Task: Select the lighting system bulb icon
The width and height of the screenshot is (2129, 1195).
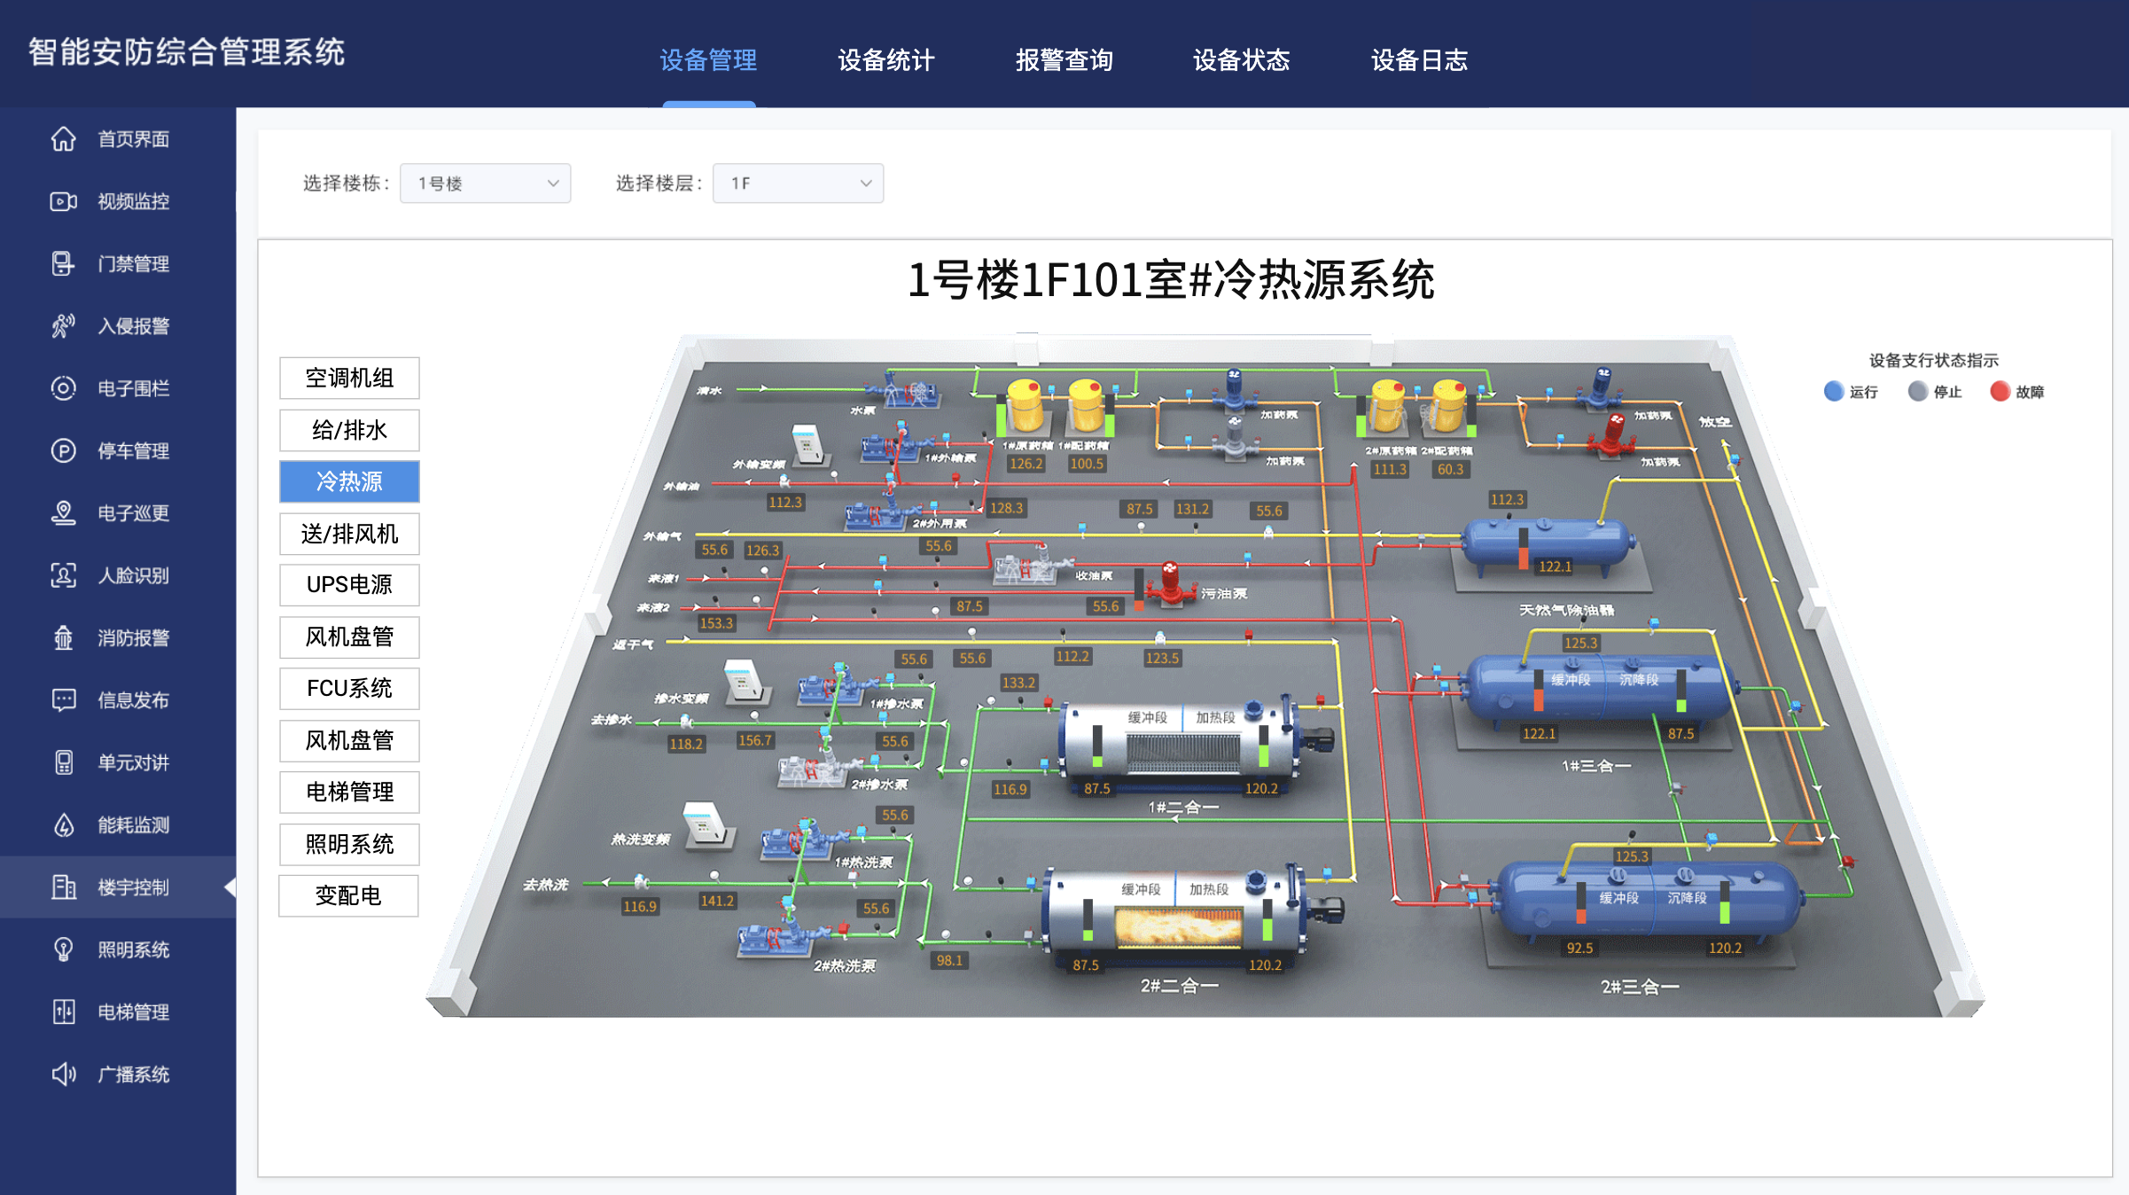Action: click(x=63, y=949)
